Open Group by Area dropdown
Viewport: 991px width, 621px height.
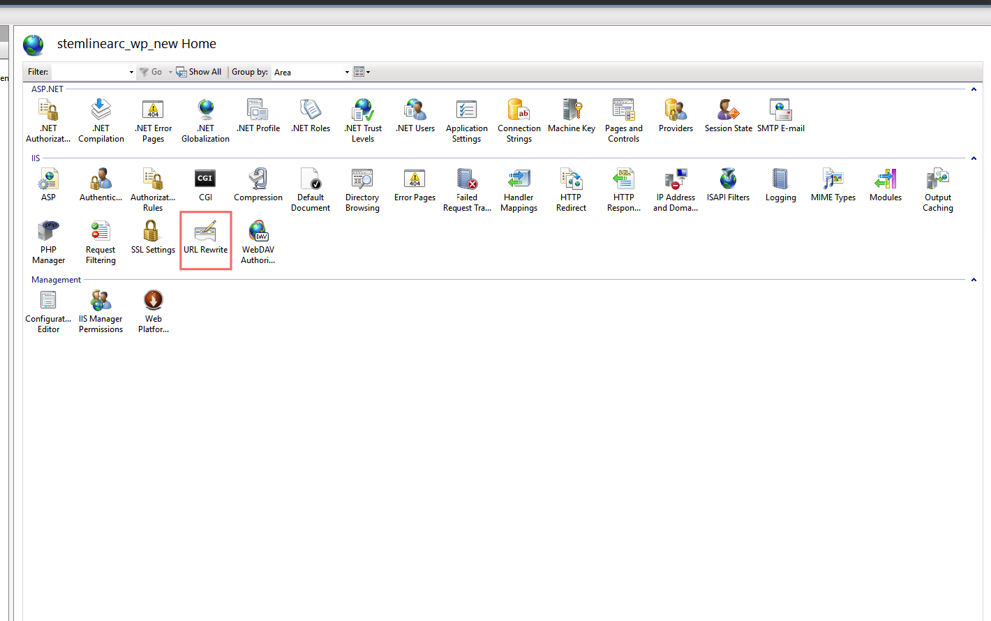311,72
